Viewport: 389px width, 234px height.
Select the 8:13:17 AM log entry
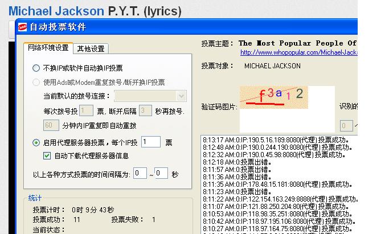pos(278,139)
